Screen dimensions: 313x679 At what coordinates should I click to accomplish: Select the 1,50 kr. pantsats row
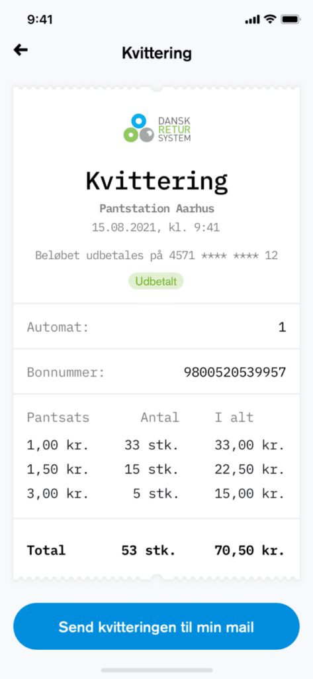pos(156,469)
